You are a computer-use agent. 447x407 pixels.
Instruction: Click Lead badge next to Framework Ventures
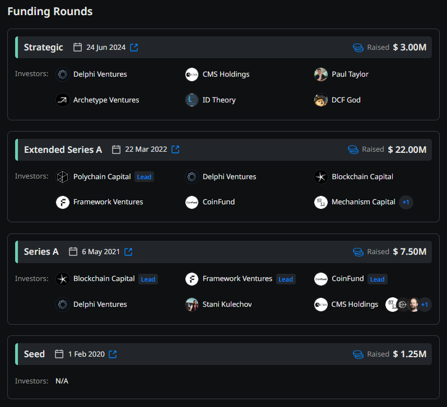point(286,279)
